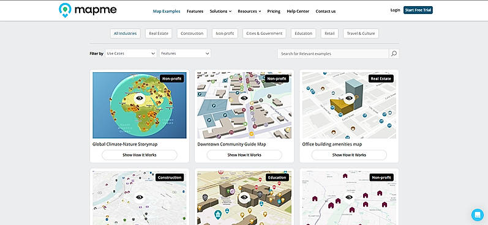
Task: Click Non-profit tag on Downtown Community card
Action: (277, 79)
